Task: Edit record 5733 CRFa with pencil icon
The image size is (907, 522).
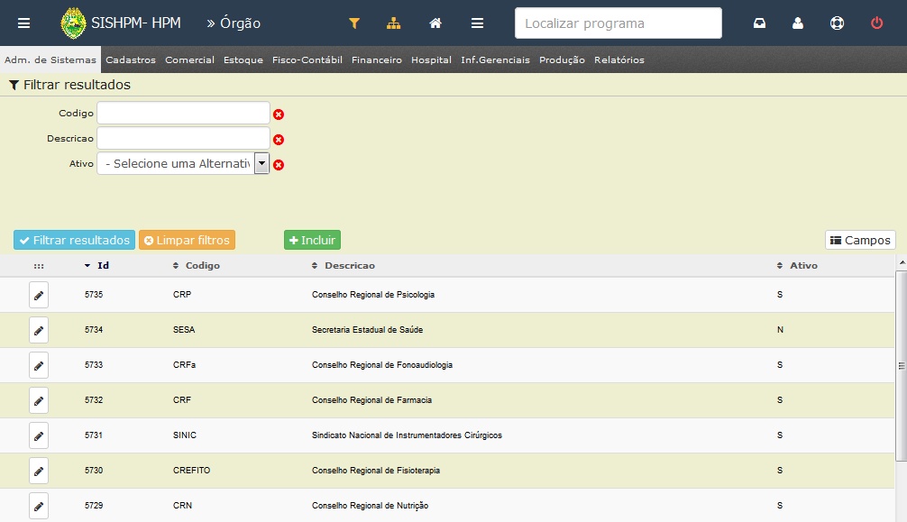Action: 39,366
